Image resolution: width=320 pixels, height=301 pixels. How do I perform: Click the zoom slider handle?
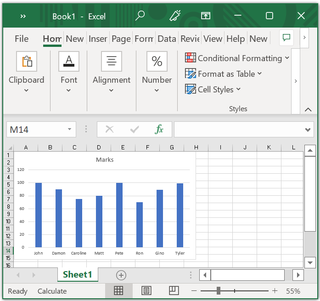pos(219,290)
